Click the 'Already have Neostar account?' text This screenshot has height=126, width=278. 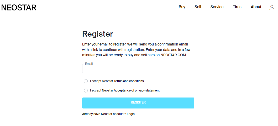[104, 114]
